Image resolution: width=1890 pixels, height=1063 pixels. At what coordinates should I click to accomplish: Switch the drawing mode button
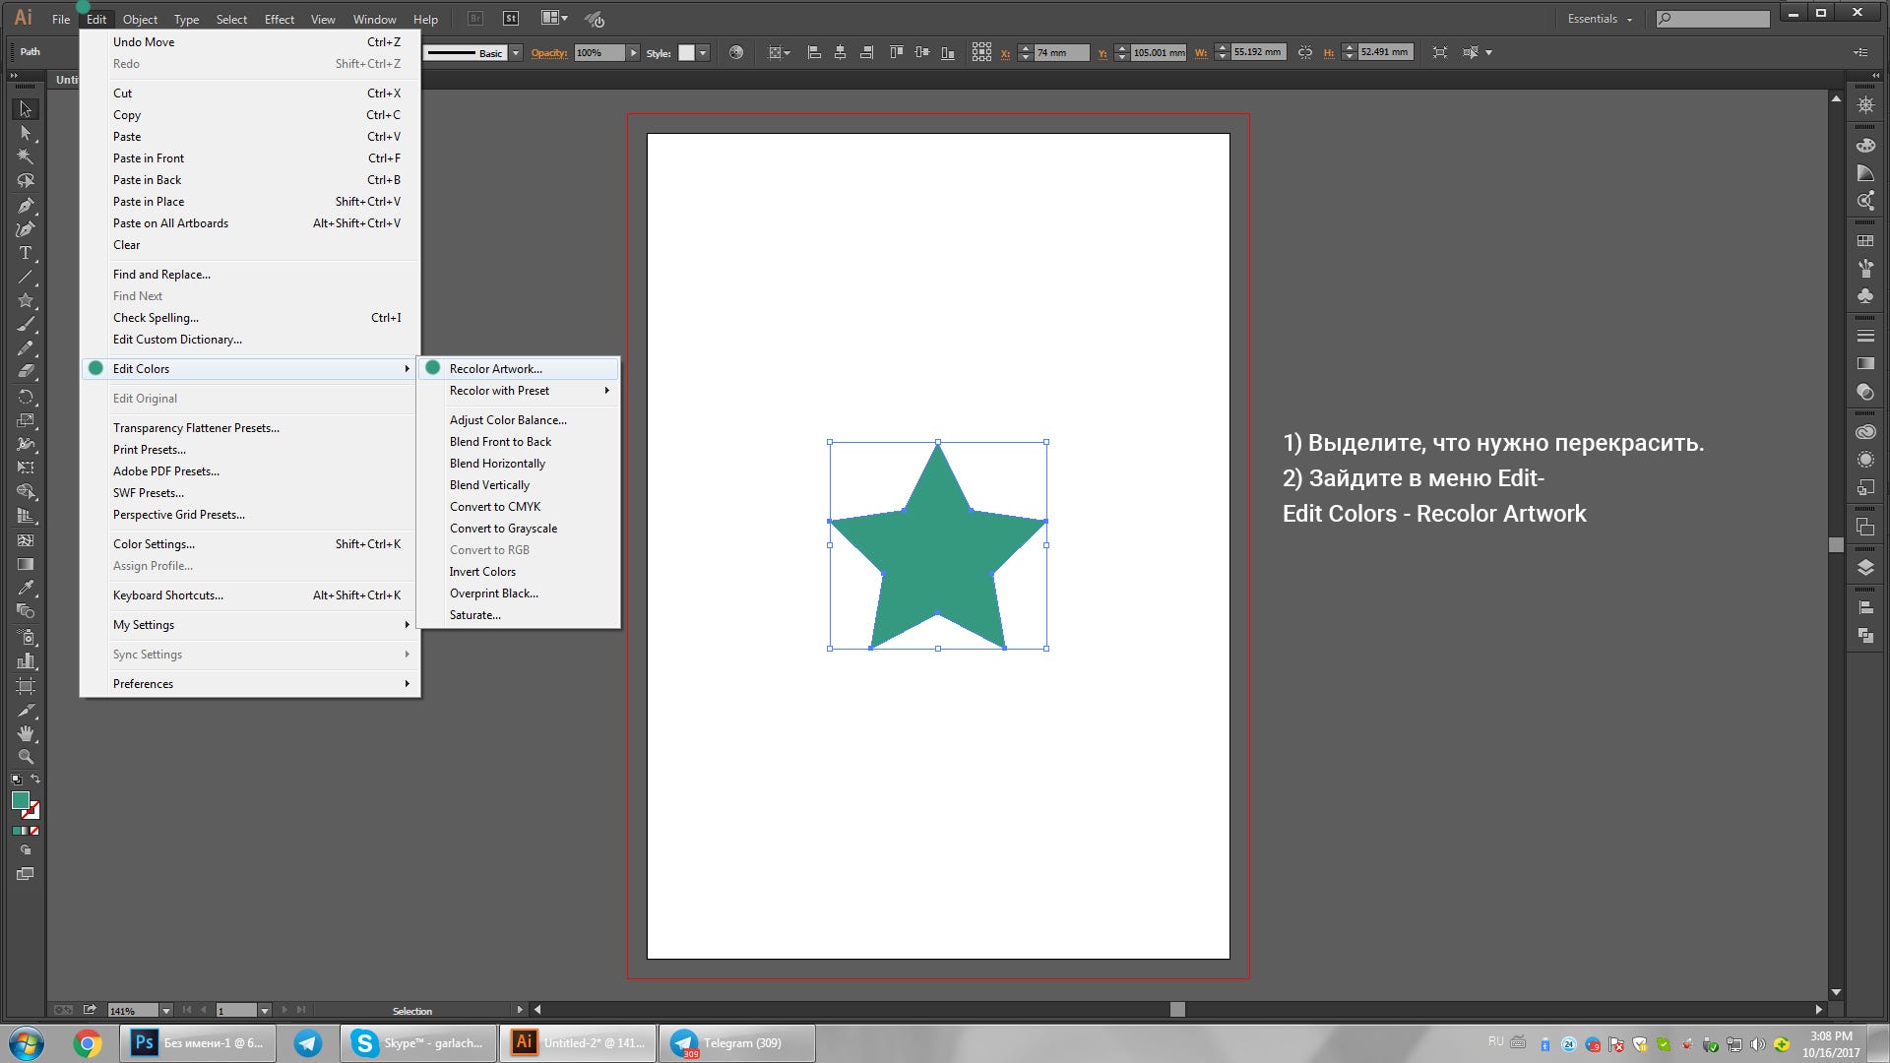point(26,849)
